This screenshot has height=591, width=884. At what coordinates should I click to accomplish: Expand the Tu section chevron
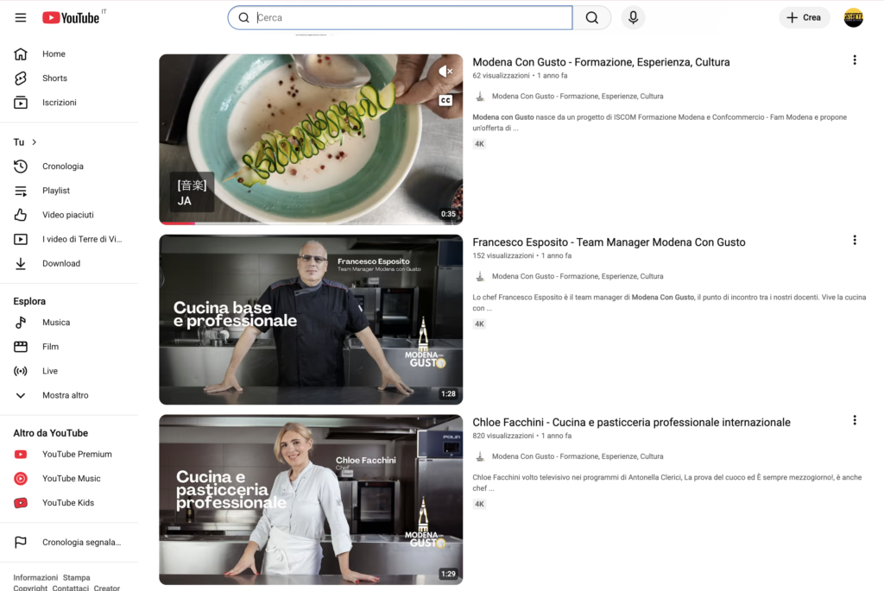point(35,142)
